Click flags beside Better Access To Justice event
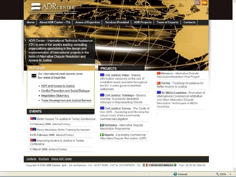This screenshot has width=236, height=177. click(33, 118)
